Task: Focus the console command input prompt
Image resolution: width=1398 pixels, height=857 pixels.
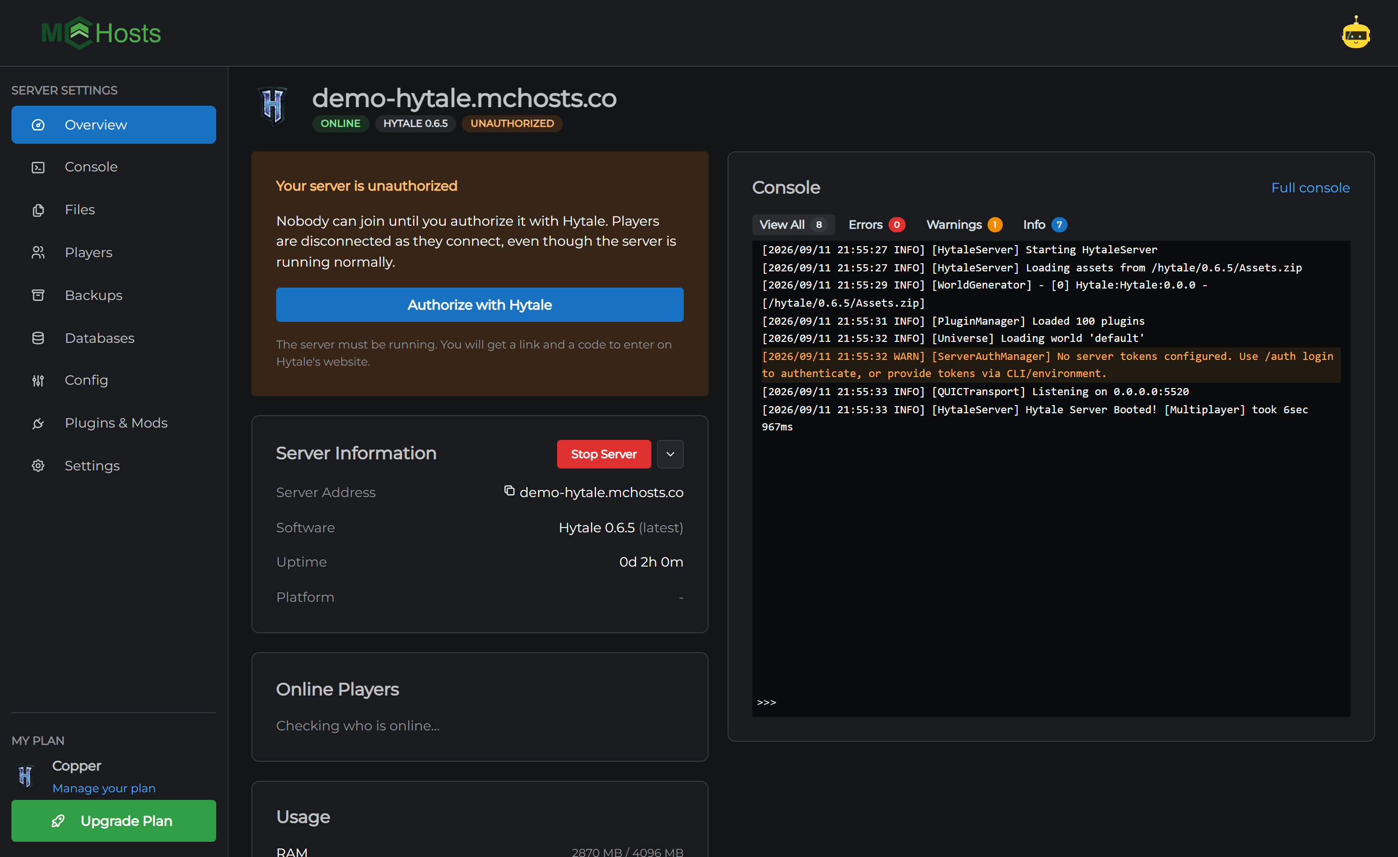Action: pos(1051,702)
